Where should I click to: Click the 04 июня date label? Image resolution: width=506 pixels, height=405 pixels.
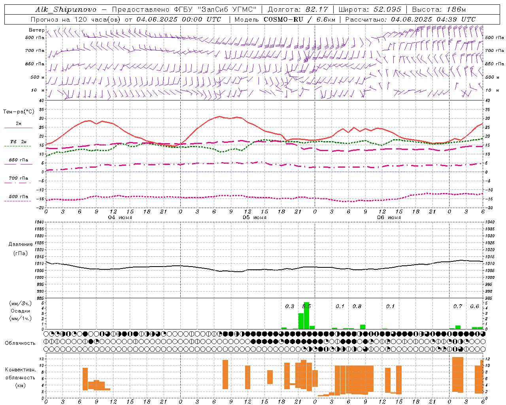[x=120, y=218]
